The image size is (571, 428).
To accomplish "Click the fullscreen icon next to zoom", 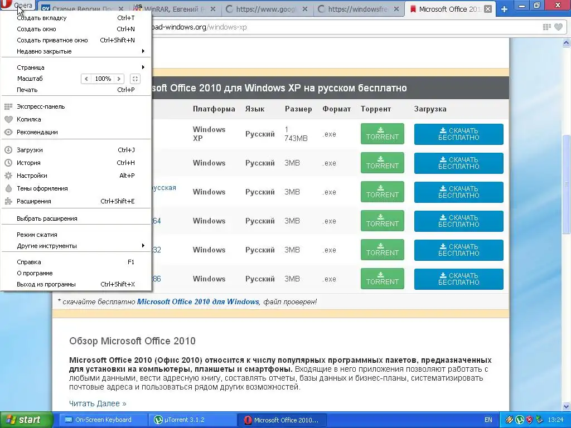I will click(x=135, y=79).
